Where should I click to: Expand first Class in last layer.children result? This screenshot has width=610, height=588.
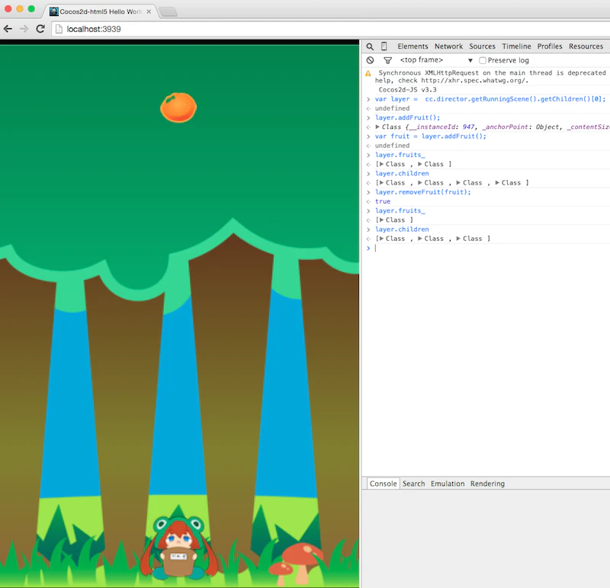tap(381, 239)
